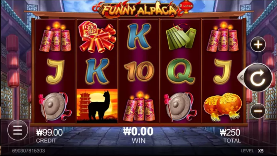Click the Funny Alpaca title logo
277x156 pixels.
138,10
